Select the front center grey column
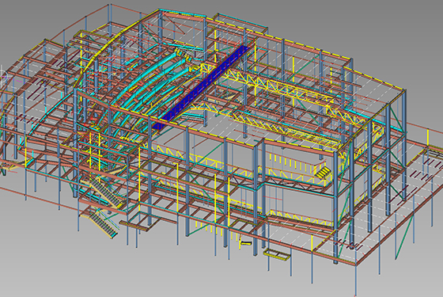Screen dimensions: 443x297 (225, 192)
